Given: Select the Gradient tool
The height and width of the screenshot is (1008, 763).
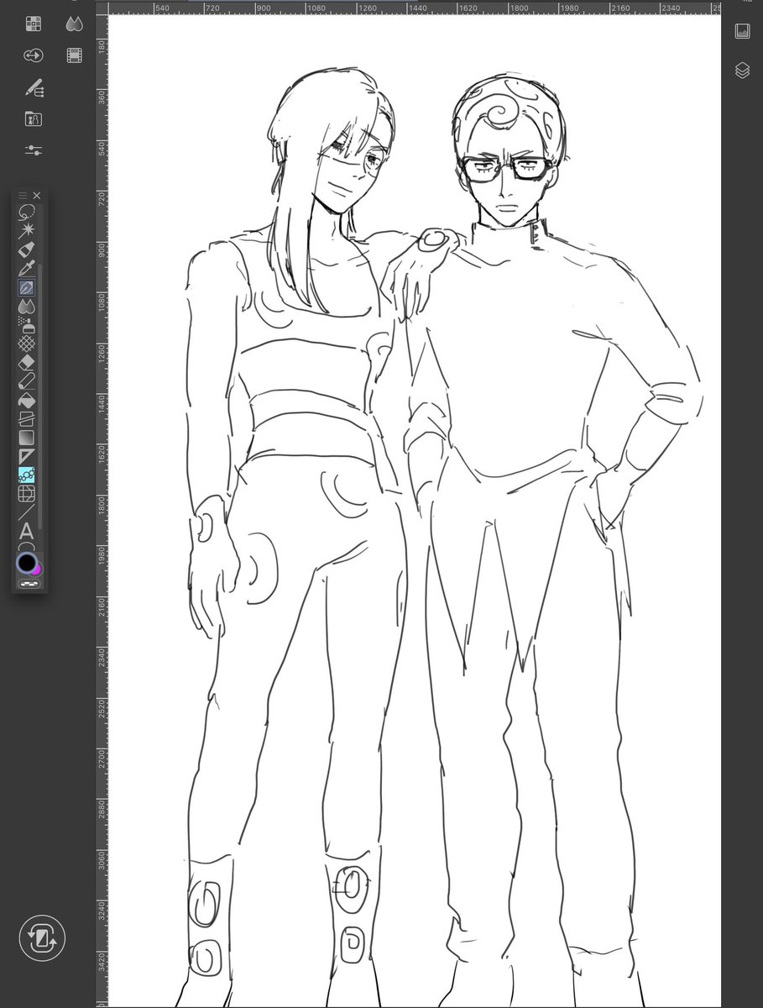Looking at the screenshot, I should coord(26,438).
